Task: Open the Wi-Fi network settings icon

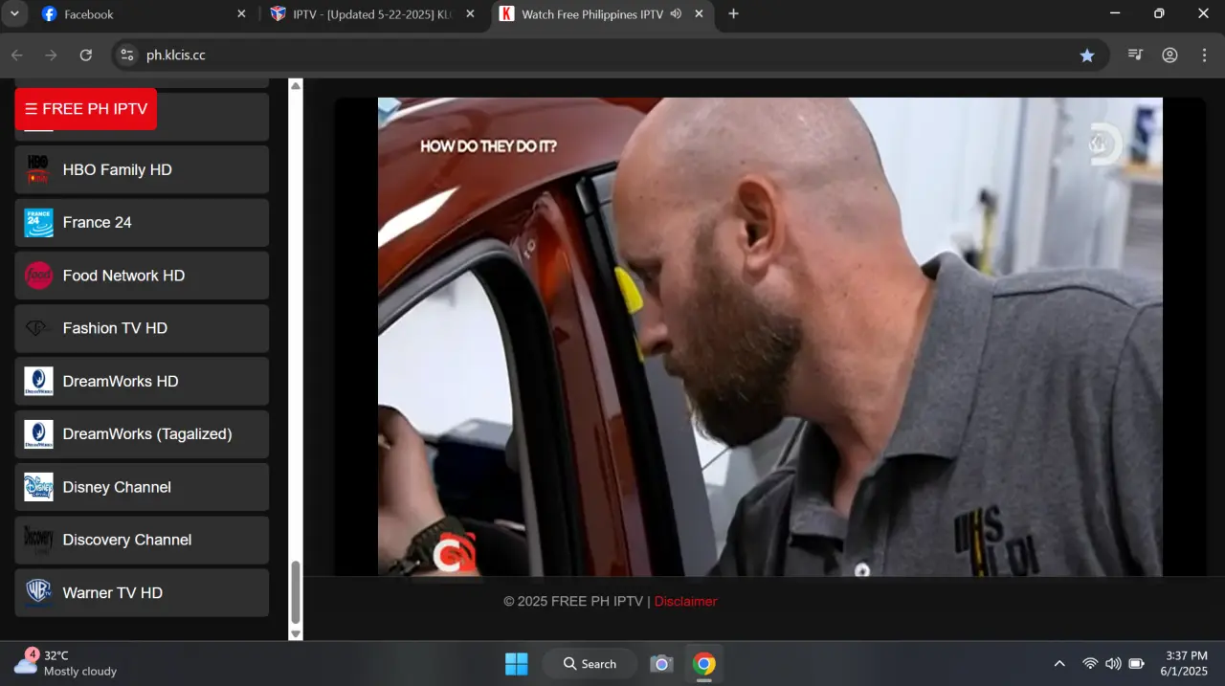Action: 1090,664
